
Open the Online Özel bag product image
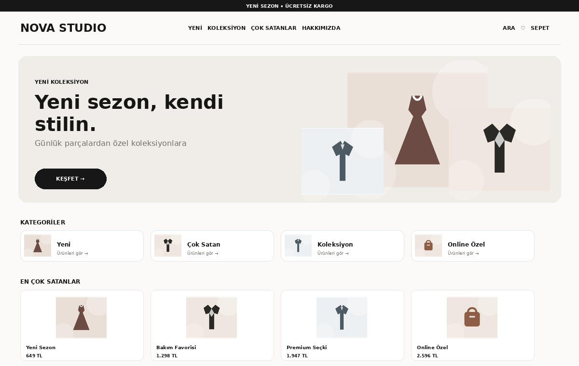[x=472, y=317]
